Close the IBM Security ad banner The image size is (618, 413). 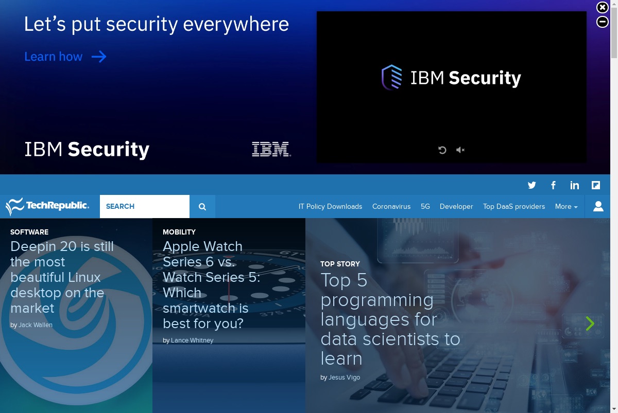coord(603,7)
